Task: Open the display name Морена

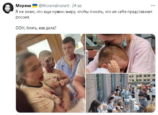Action: tap(23, 6)
